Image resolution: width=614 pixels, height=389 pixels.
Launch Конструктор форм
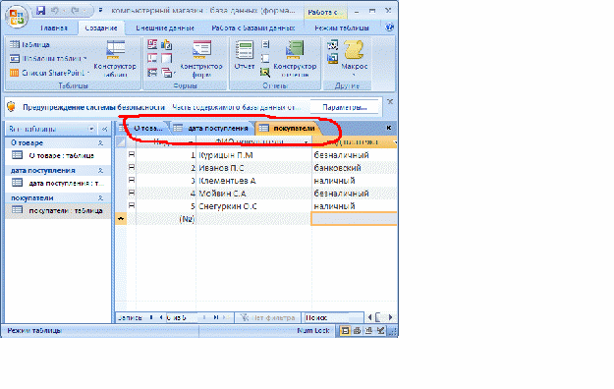201,59
